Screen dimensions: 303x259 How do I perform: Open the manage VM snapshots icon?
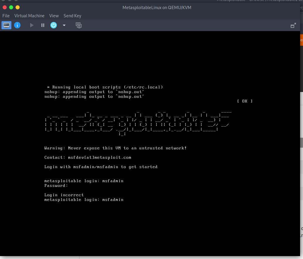point(79,25)
